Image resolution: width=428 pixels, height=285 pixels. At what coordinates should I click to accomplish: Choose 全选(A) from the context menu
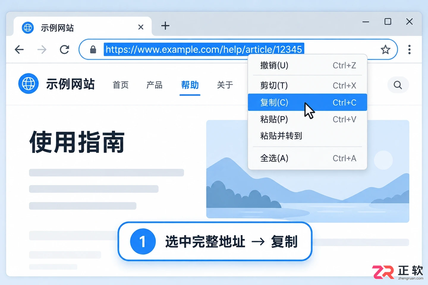coord(308,158)
